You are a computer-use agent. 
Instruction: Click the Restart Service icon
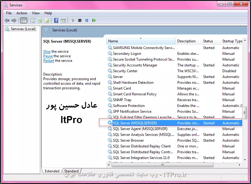click(94, 20)
